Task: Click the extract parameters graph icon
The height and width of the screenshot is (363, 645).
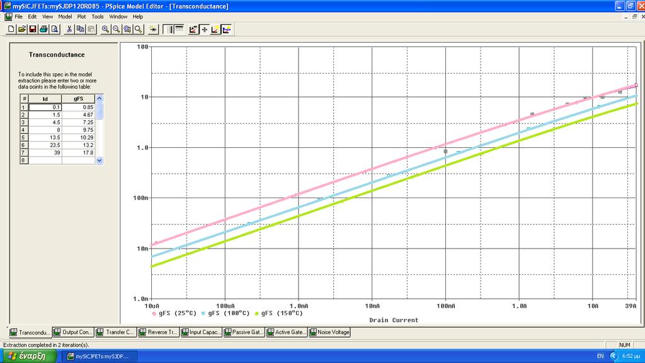Action: pos(193,29)
